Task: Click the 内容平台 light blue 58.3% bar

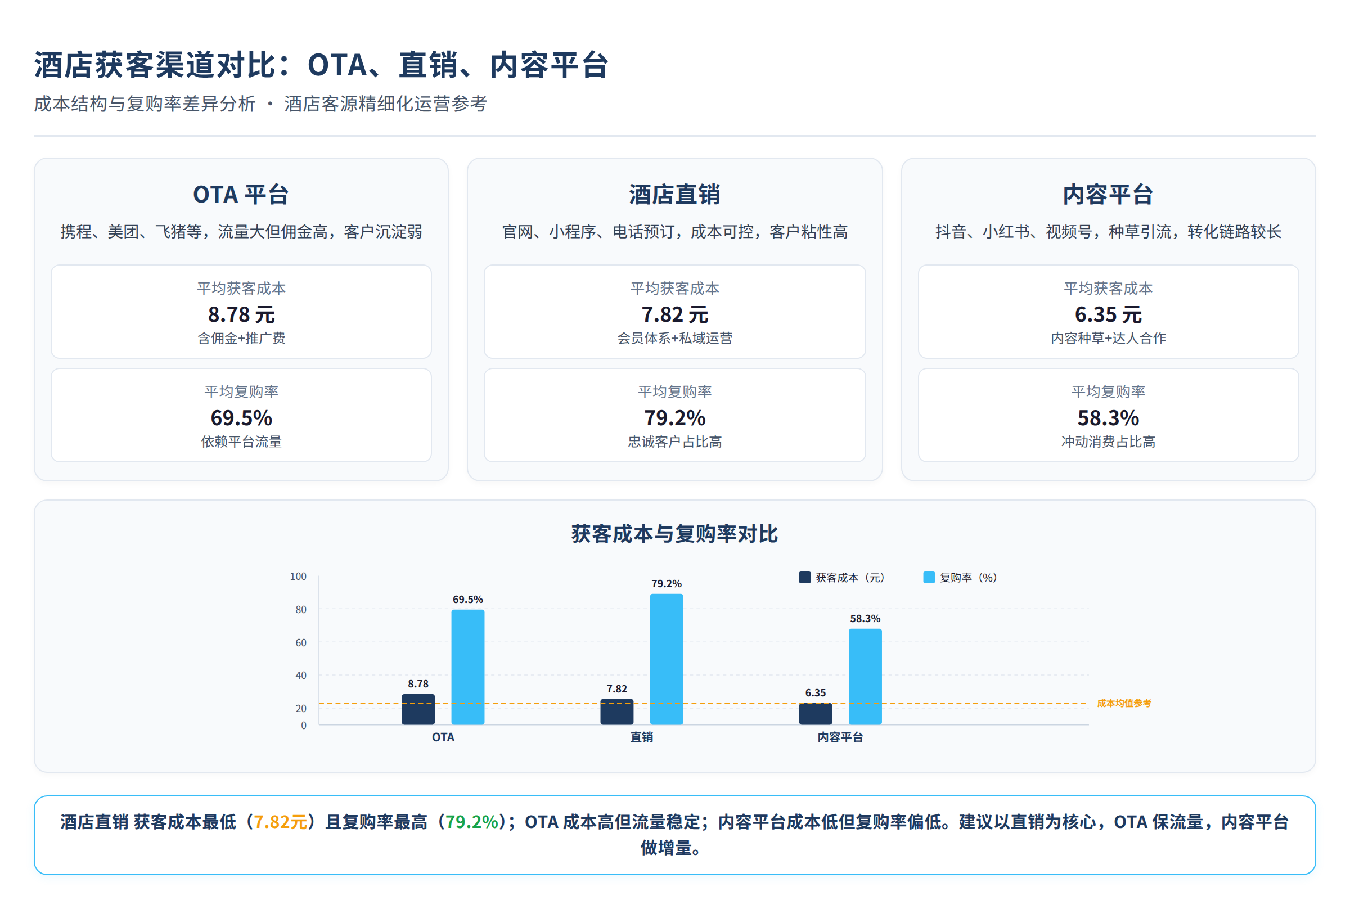Action: [865, 677]
